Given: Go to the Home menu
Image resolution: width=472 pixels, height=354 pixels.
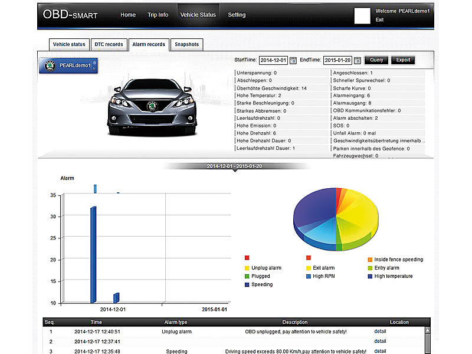Looking at the screenshot, I should pyautogui.click(x=128, y=15).
